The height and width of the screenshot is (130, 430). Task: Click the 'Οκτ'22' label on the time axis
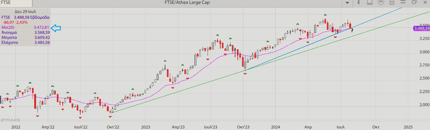click(113, 127)
